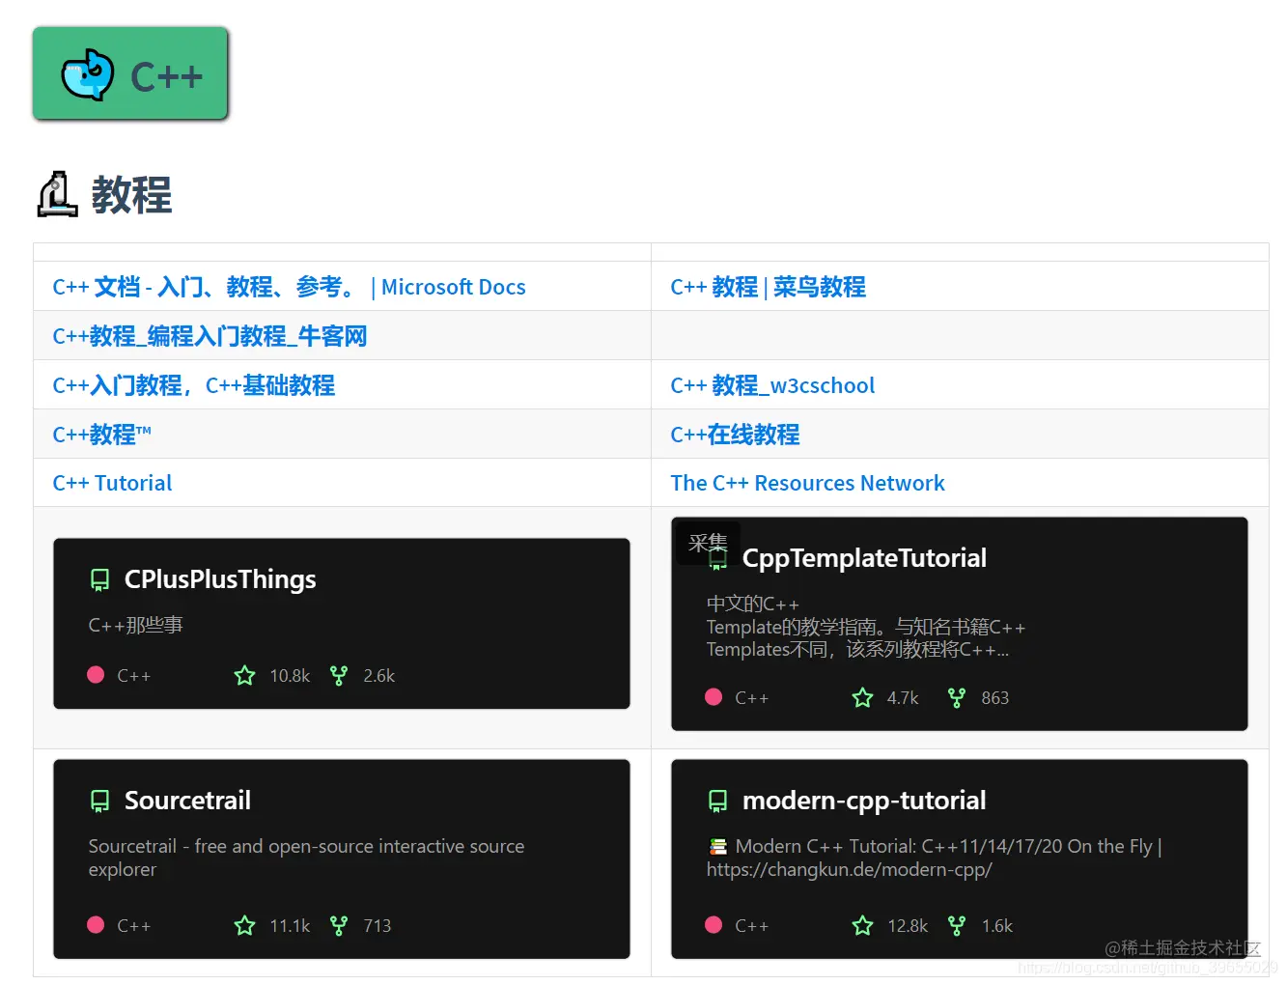Click star icon showing 11.1k
Viewport: 1287px width, 985px height.
click(244, 925)
